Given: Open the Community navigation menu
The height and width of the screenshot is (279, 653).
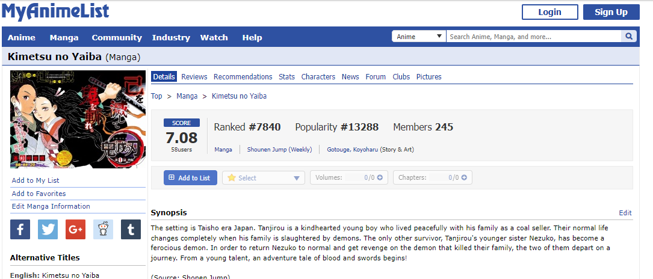Looking at the screenshot, I should click(117, 37).
